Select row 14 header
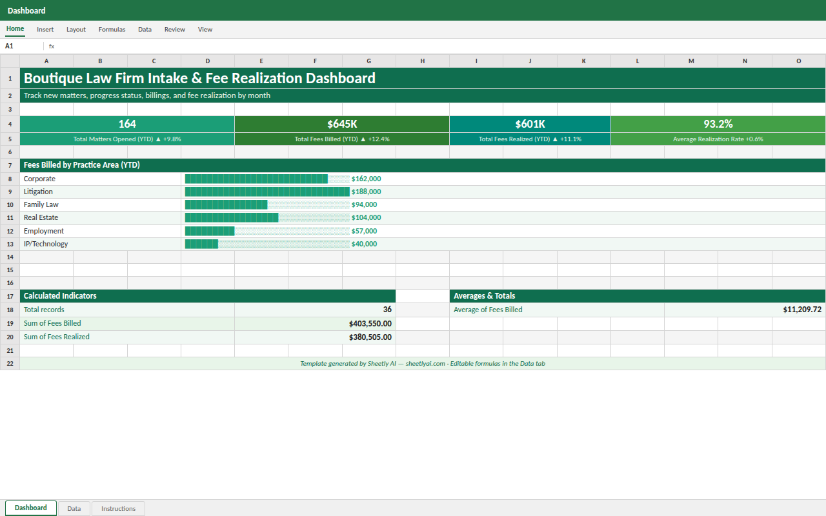The image size is (826, 516). [x=10, y=257]
